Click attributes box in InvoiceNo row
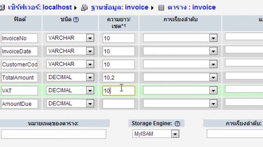Viewport: 263px width, 147px height. pyautogui.click(x=244, y=36)
